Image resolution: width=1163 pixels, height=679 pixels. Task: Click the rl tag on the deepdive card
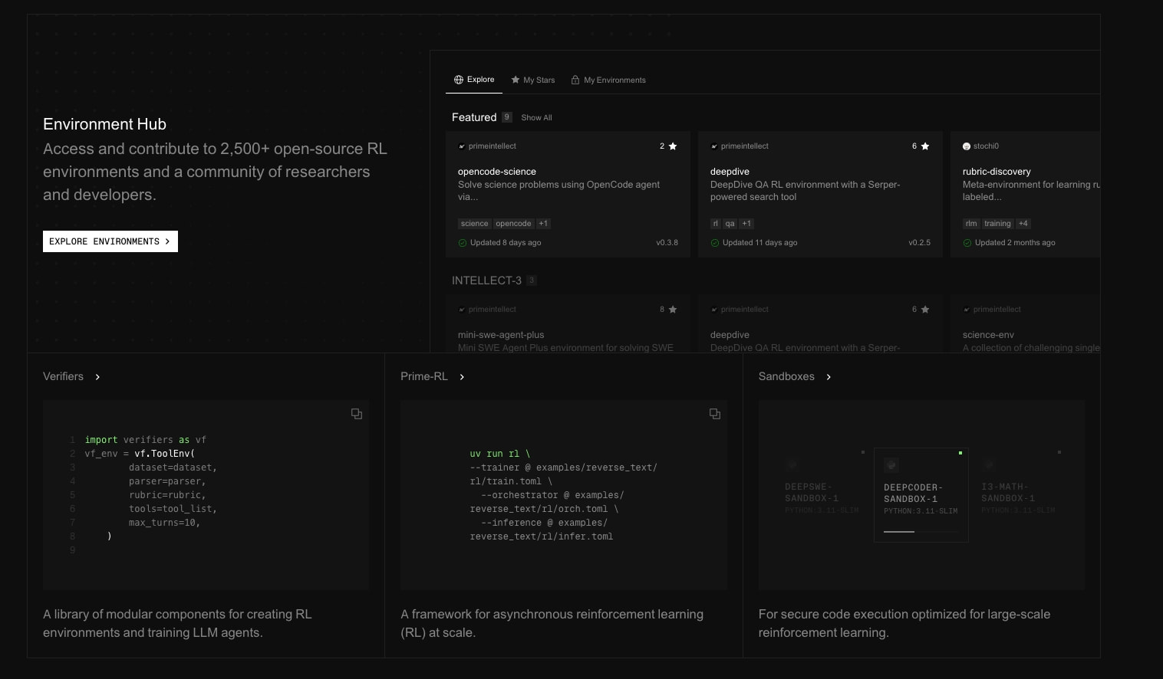coord(716,224)
